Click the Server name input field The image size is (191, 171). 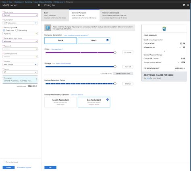(x=20, y=15)
